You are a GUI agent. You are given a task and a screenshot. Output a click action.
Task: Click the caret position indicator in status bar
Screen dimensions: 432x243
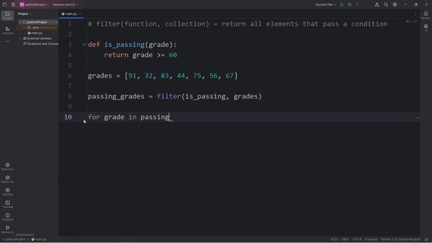(334, 240)
